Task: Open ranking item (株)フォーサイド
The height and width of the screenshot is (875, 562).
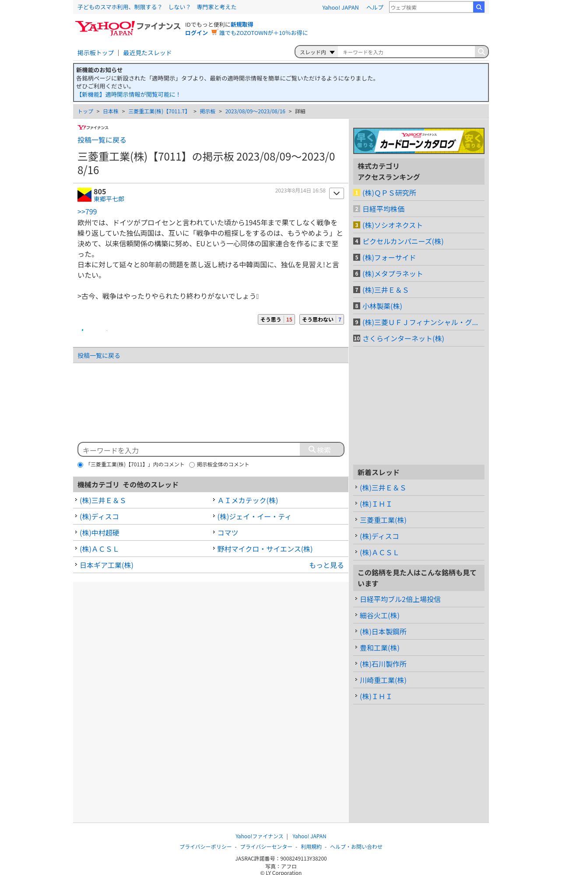Action: point(389,258)
